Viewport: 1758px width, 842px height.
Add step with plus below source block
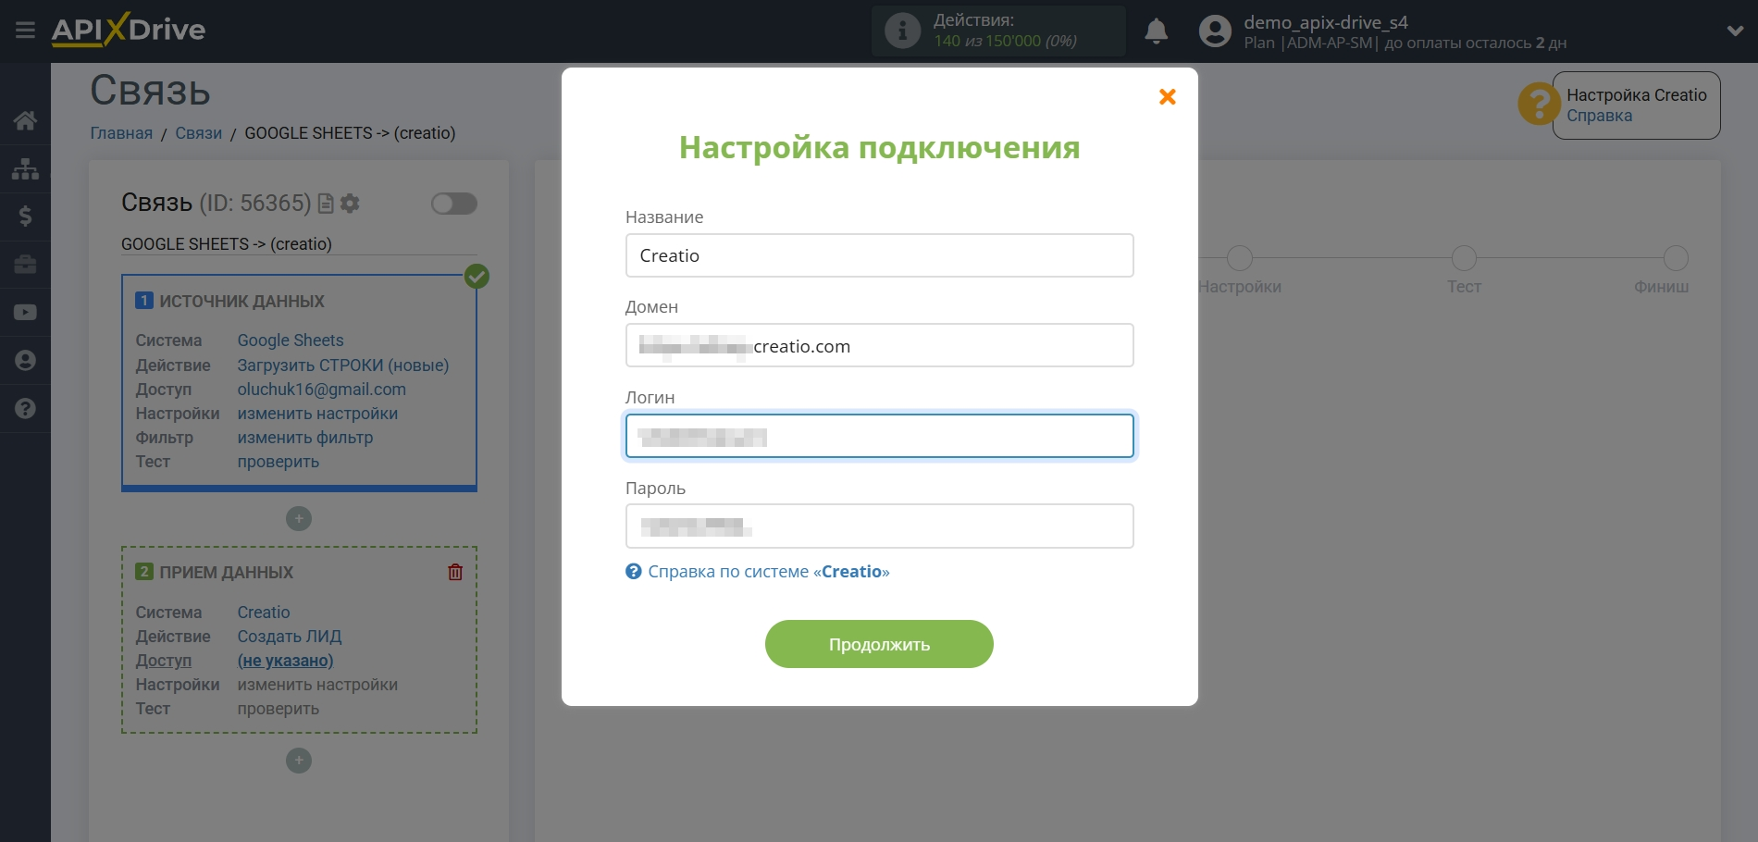[299, 519]
